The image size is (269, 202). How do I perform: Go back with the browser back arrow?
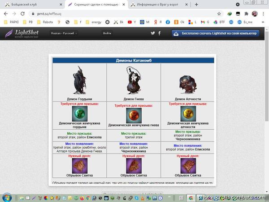click(6, 14)
